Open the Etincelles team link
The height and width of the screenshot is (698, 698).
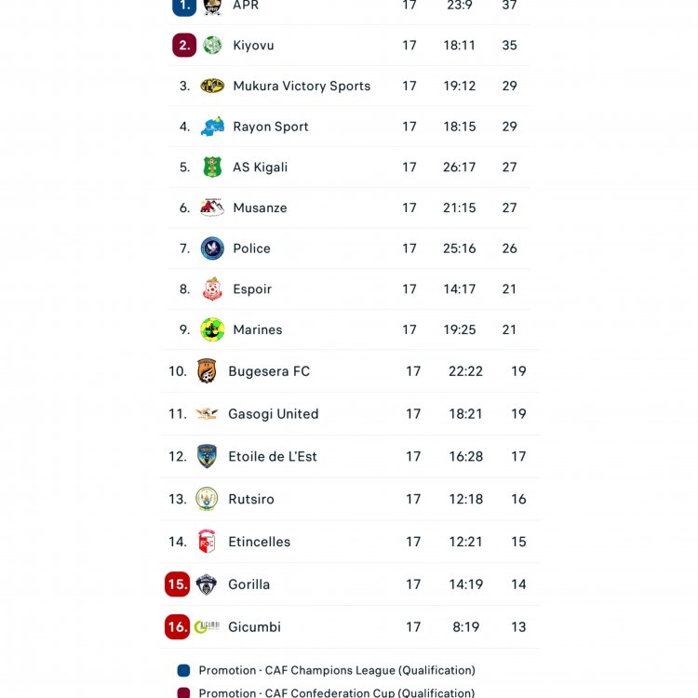pos(259,542)
